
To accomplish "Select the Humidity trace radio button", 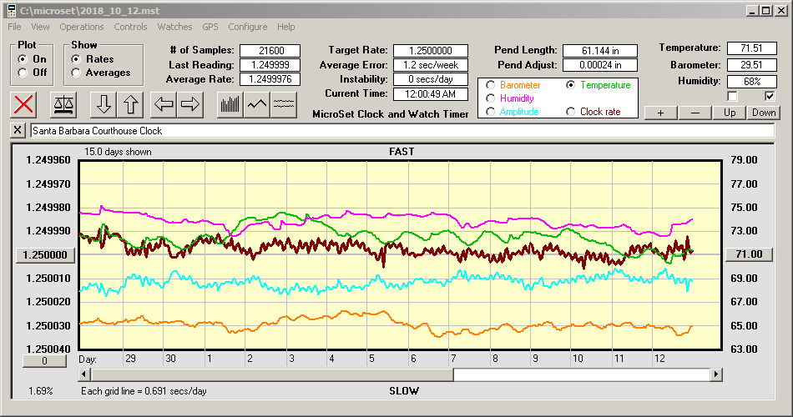I will 490,98.
